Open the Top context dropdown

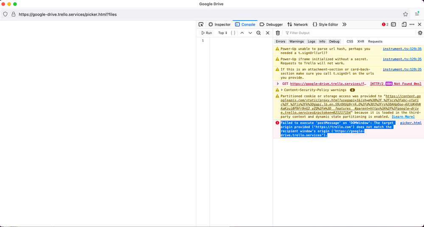(x=223, y=33)
